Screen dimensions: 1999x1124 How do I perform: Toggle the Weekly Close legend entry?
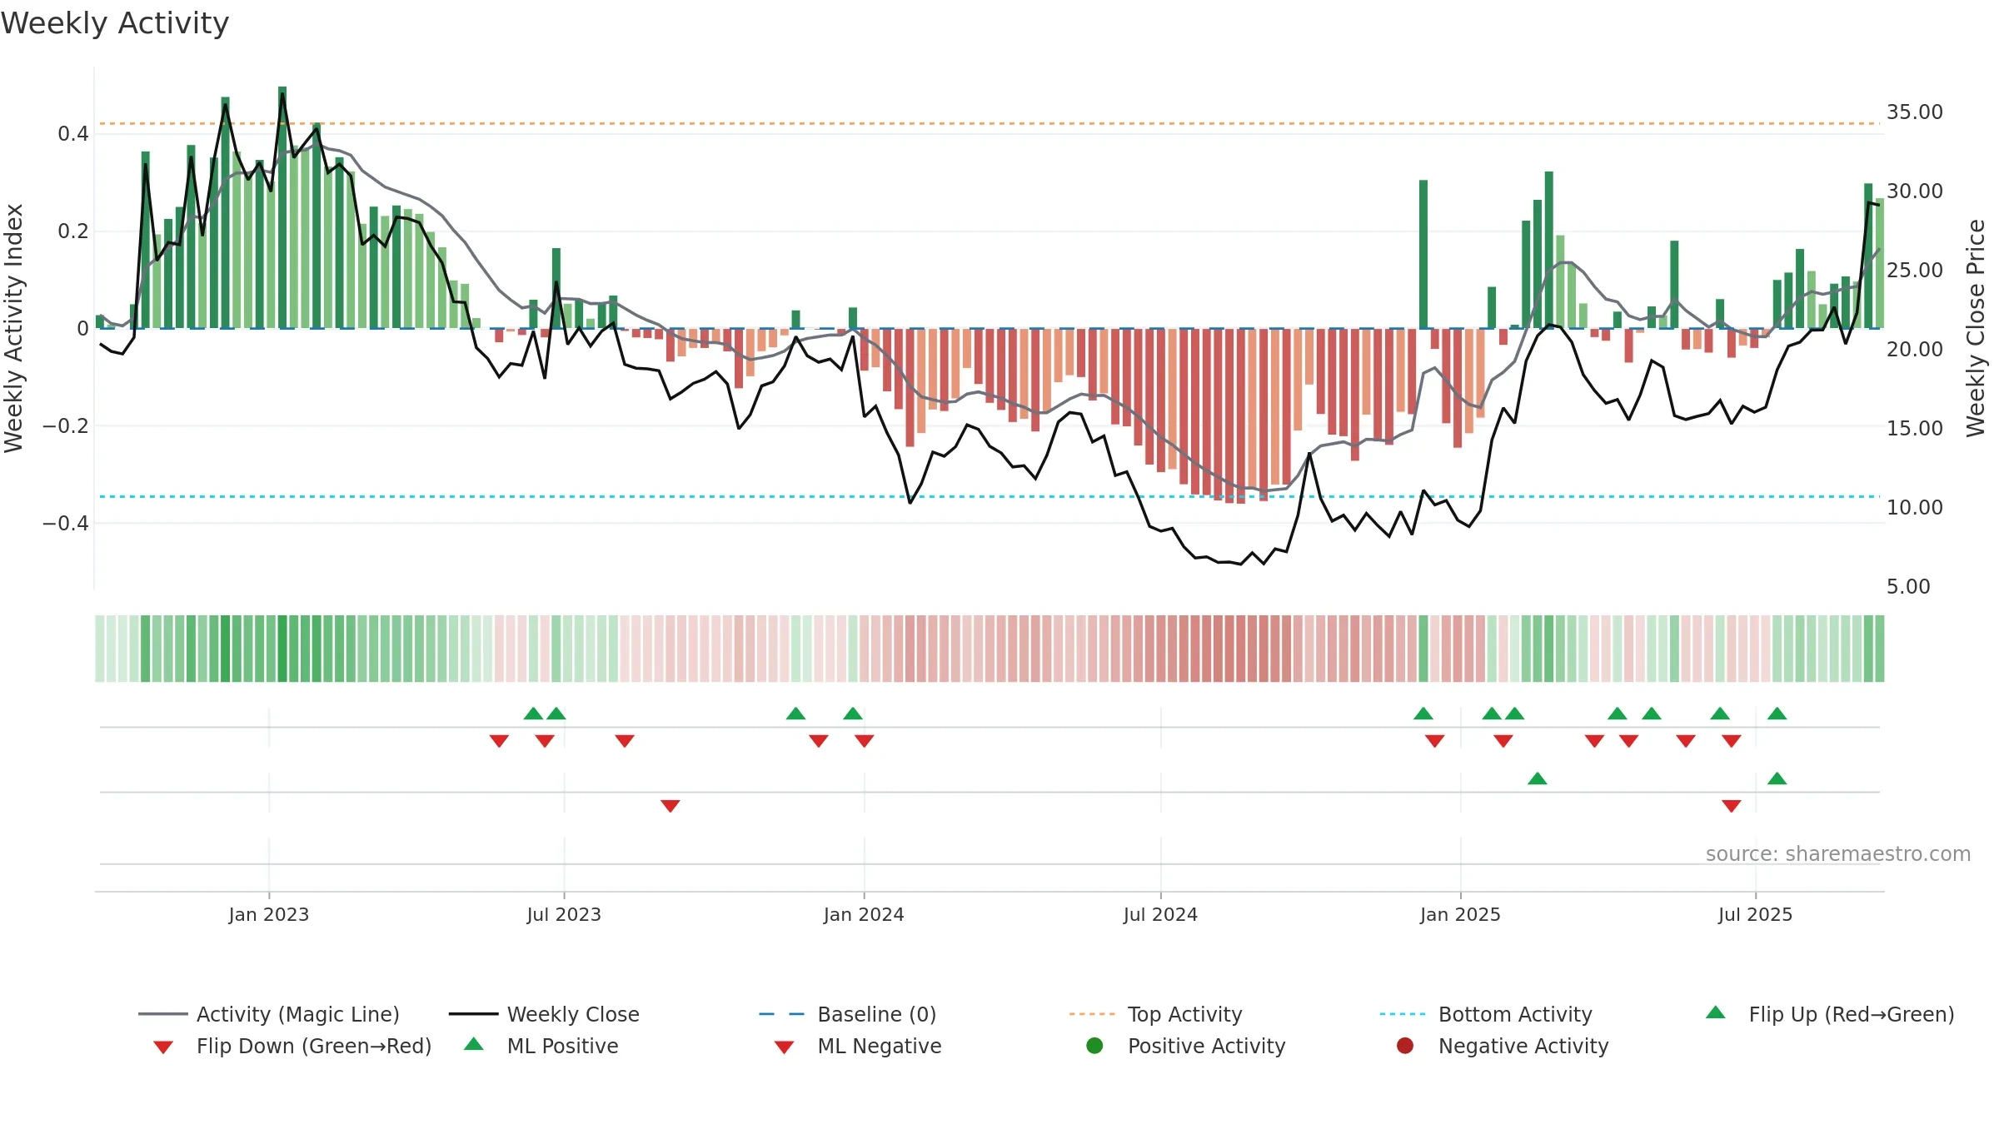(x=544, y=1014)
